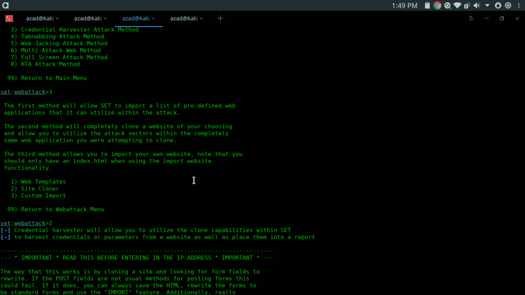This screenshot has height=295, width=525.
Task: Open the terminal window hamburger menu
Action: pyautogui.click(x=471, y=18)
